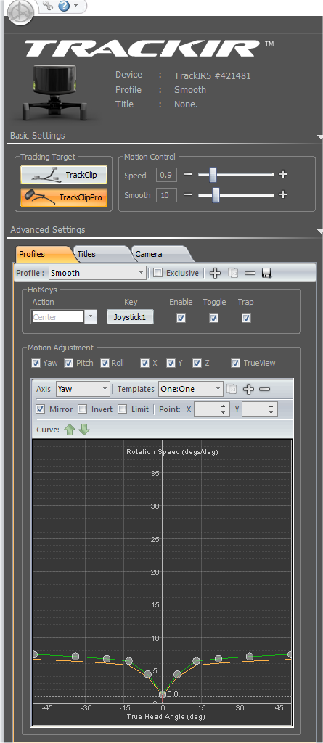
Task: Click the Smooth value field showing 10
Action: [x=166, y=195]
